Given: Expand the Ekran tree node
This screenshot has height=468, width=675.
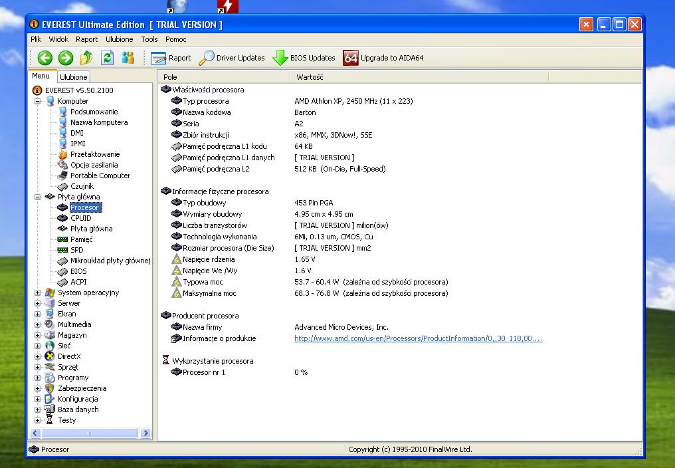Looking at the screenshot, I should point(37,314).
